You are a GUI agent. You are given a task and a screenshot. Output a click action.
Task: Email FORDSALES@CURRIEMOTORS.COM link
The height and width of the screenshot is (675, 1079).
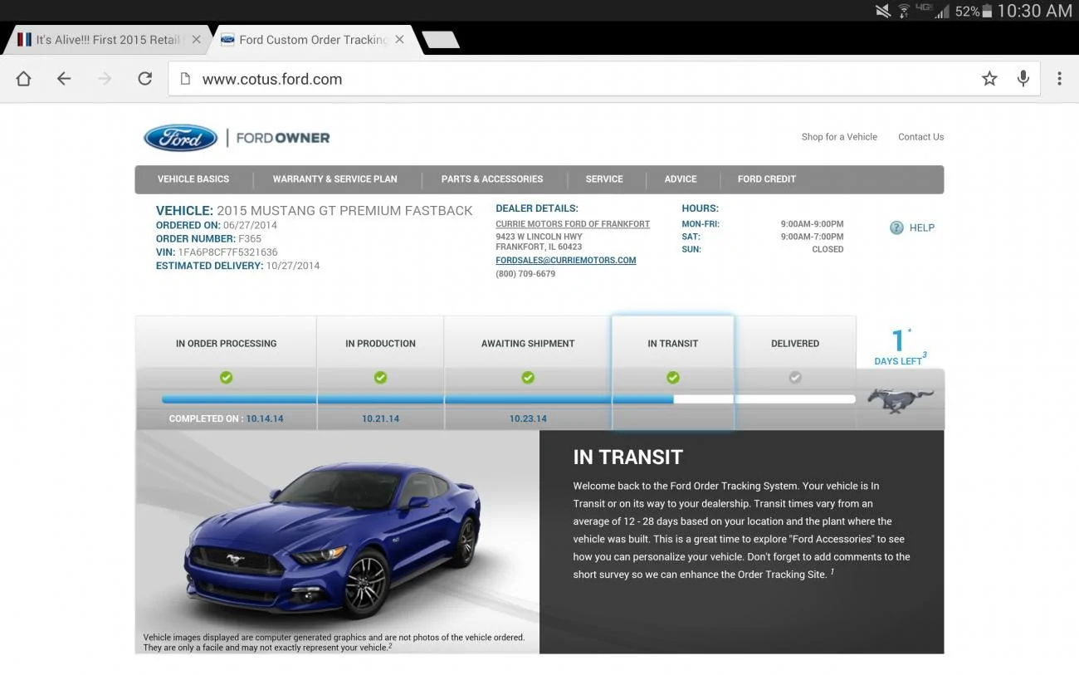pyautogui.click(x=566, y=260)
